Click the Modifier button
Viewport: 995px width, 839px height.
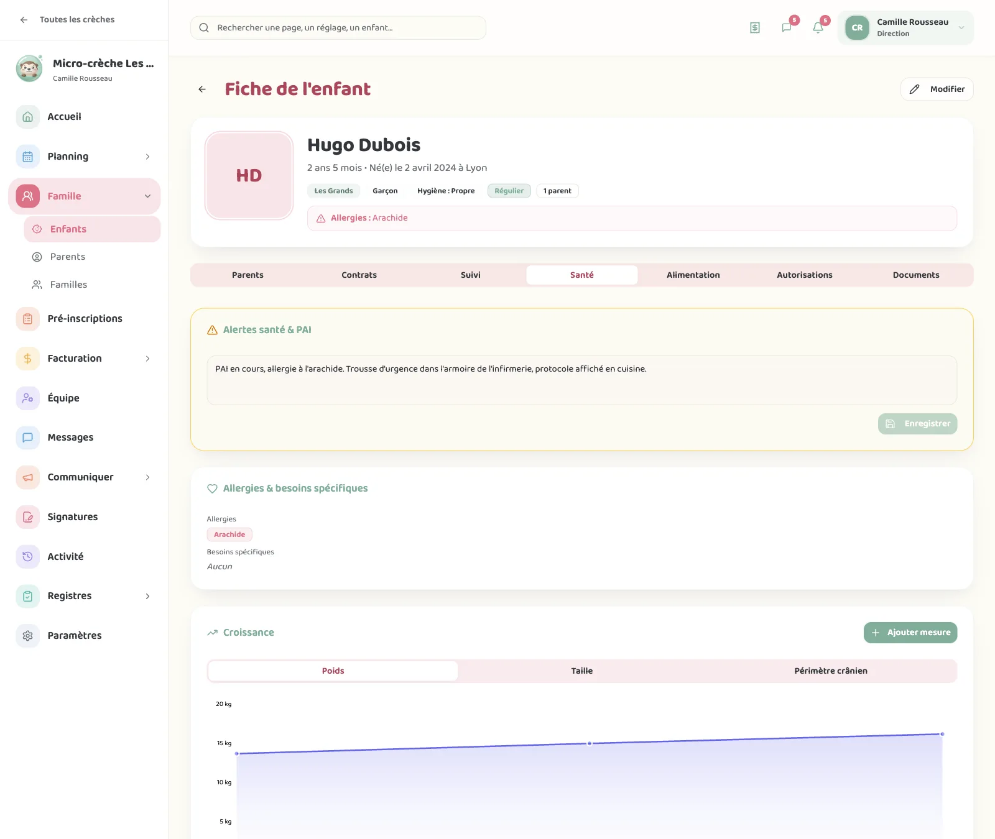937,89
